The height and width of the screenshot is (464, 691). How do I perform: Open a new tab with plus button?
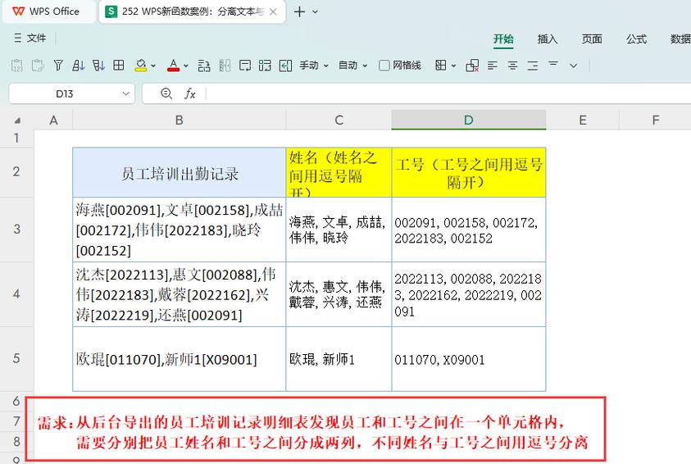pyautogui.click(x=299, y=12)
